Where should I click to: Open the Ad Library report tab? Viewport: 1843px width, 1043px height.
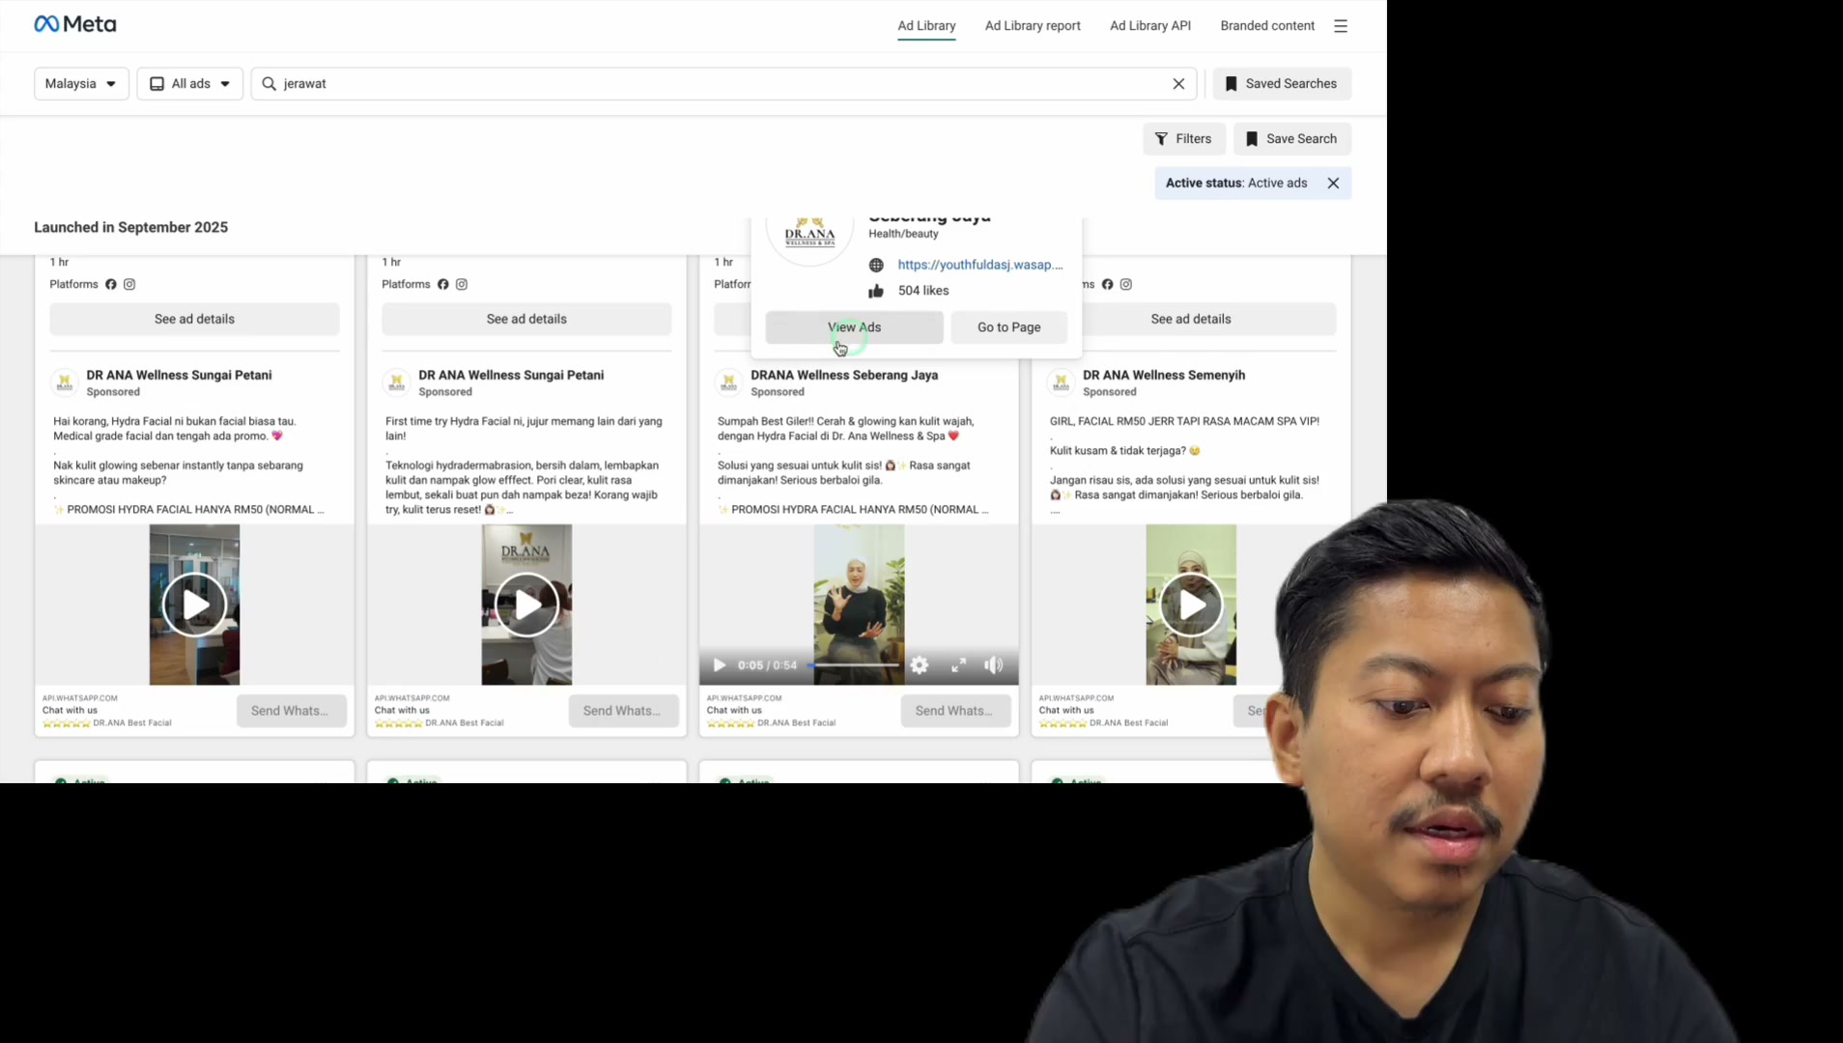[x=1033, y=26]
